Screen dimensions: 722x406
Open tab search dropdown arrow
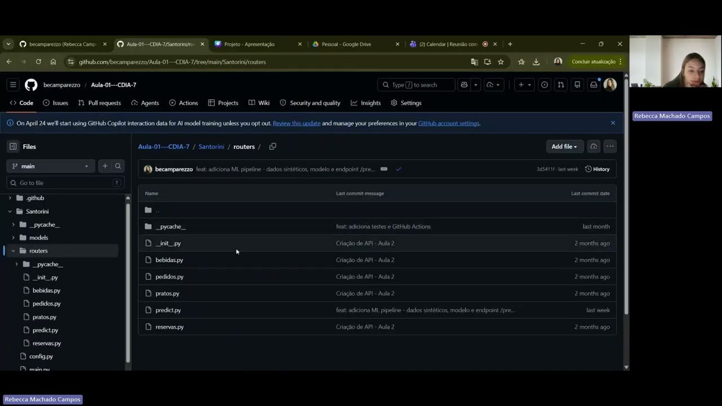[x=8, y=44]
